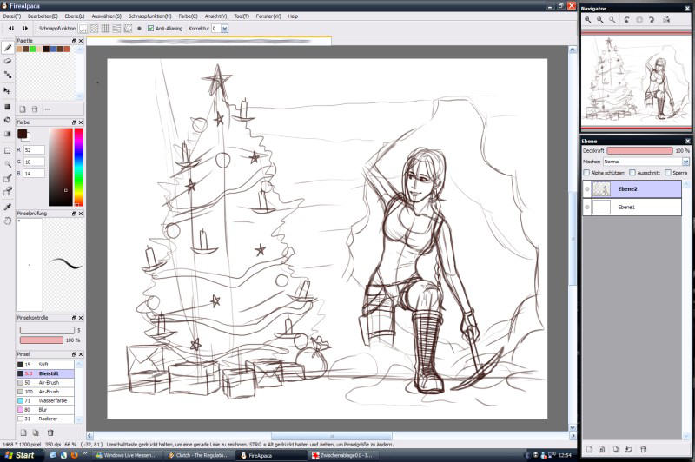Turn snap off in Schnappfunktion

tap(83, 29)
